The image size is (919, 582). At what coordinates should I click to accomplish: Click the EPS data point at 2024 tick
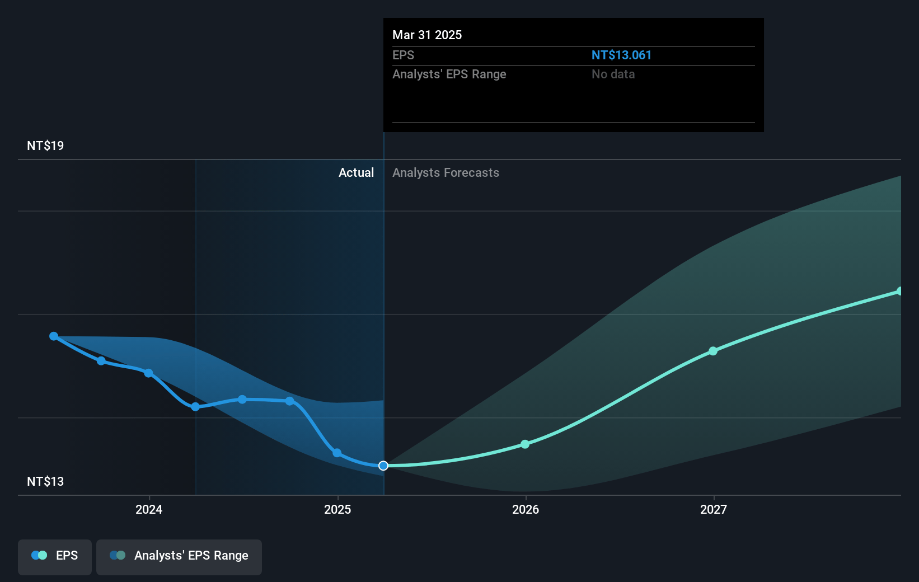tap(148, 373)
